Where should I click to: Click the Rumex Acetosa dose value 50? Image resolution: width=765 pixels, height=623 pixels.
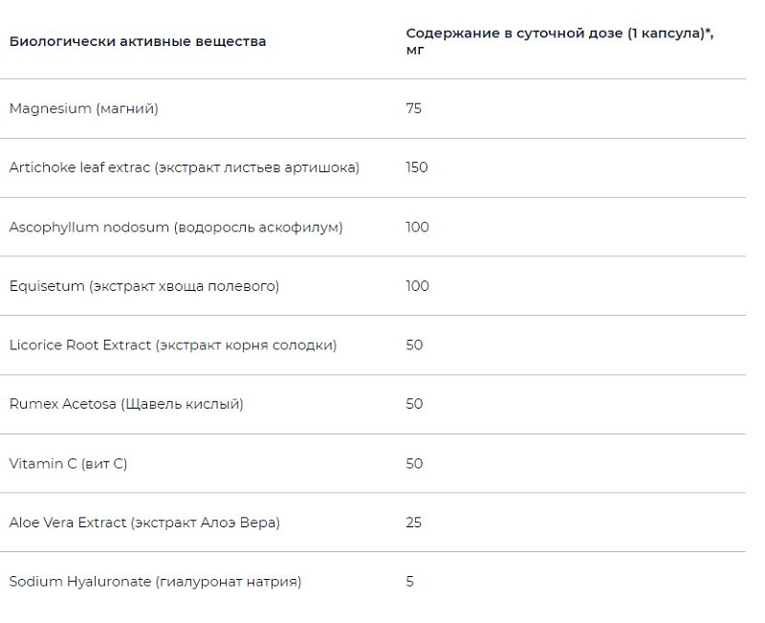coord(414,404)
